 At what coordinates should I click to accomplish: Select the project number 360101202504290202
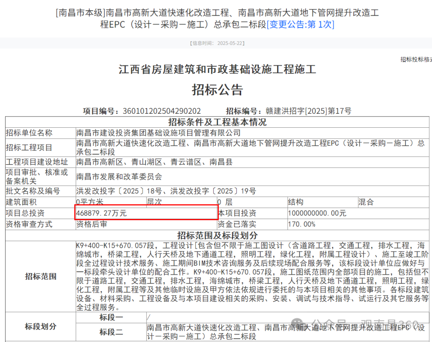(162, 111)
